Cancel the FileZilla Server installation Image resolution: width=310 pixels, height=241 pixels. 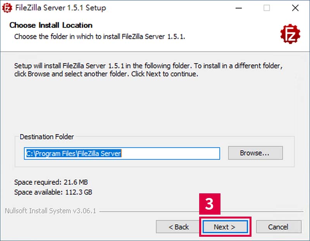279,227
